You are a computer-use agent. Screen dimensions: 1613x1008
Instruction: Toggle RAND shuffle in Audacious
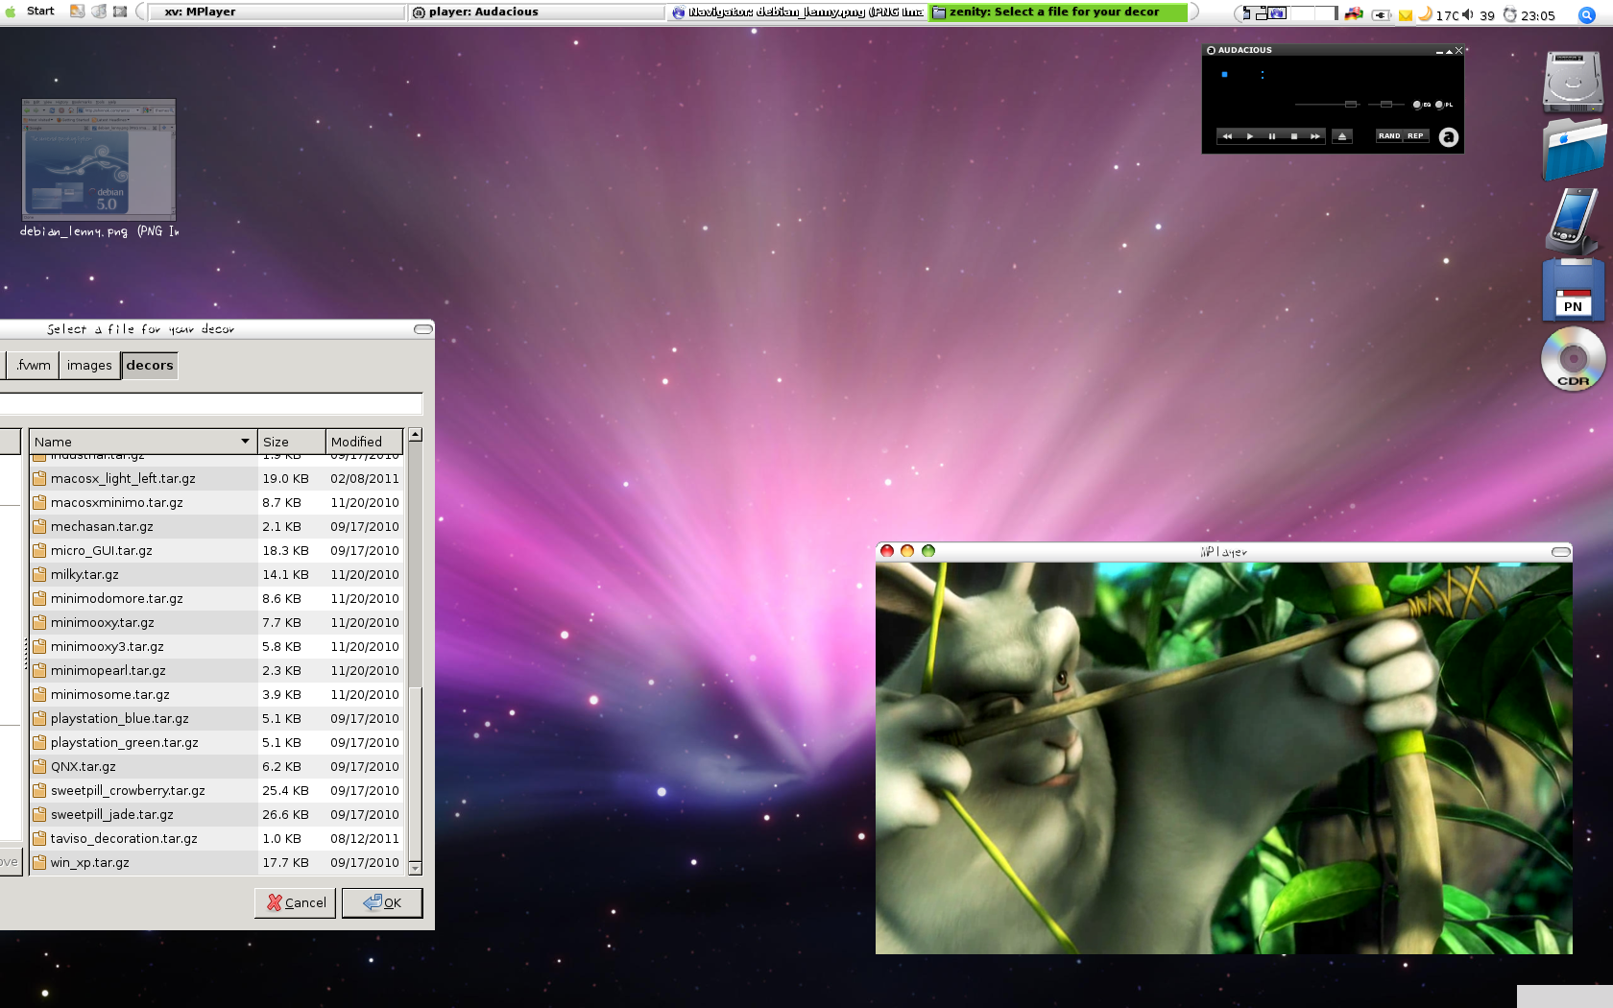tap(1389, 136)
